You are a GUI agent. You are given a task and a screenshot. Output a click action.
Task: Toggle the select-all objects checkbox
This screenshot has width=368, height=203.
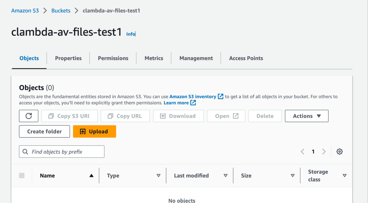pos(22,176)
